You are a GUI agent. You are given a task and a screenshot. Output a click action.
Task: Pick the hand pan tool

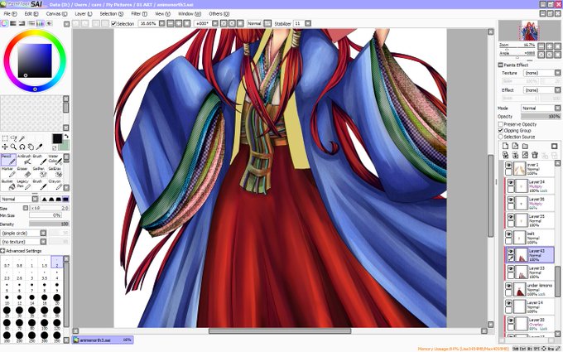pyautogui.click(x=31, y=147)
